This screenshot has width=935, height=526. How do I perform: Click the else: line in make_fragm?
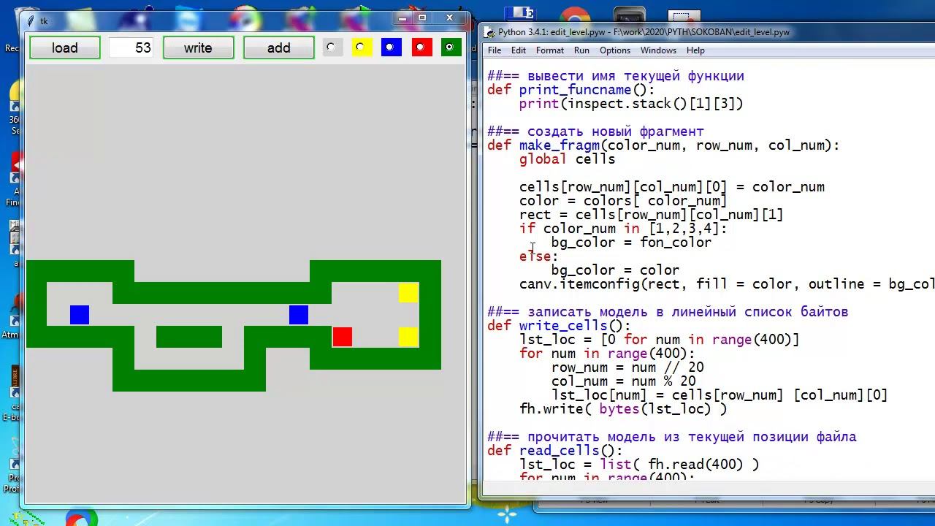pos(538,256)
